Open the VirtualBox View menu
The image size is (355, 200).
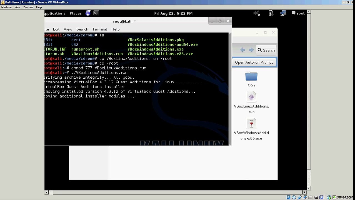click(17, 7)
